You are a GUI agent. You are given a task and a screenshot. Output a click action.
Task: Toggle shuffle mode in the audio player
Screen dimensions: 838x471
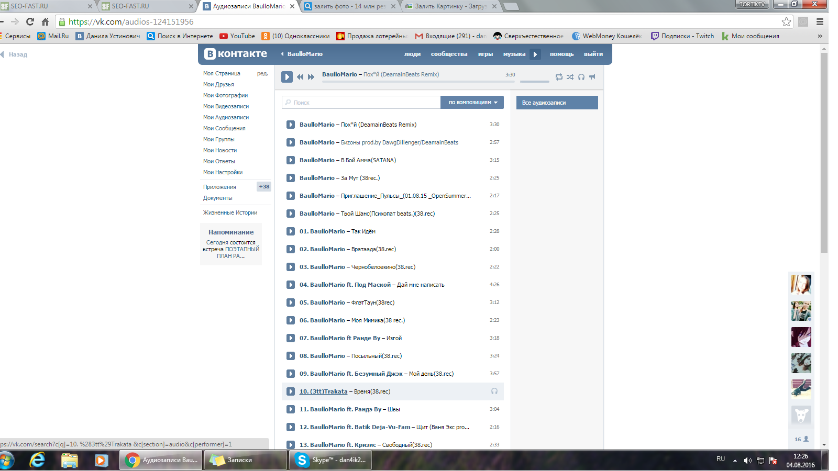570,77
